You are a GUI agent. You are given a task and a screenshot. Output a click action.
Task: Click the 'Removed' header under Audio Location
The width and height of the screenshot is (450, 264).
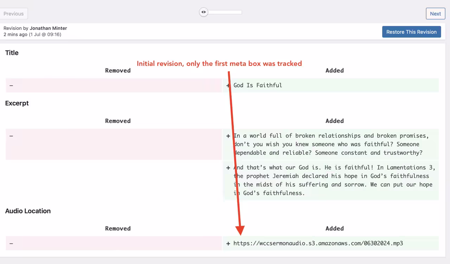pyautogui.click(x=118, y=229)
